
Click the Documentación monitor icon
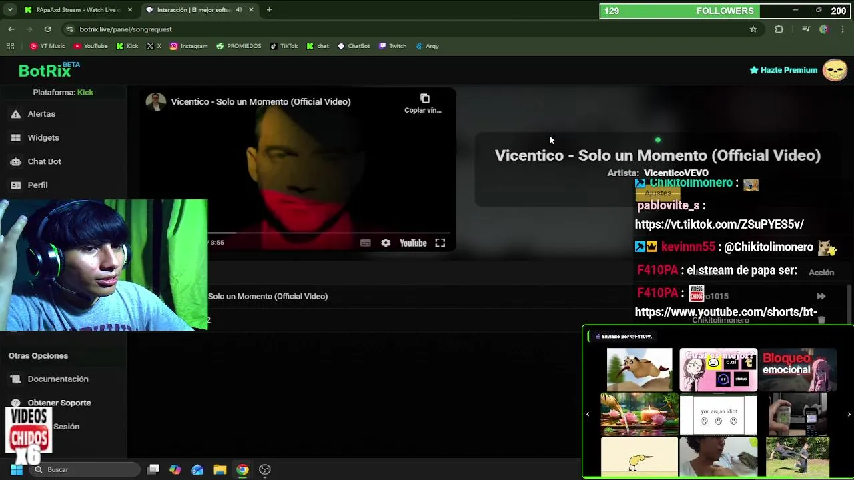[x=16, y=379]
